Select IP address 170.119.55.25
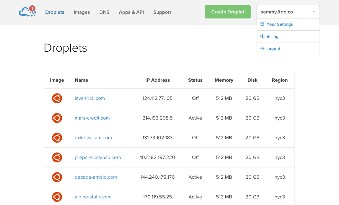 pos(157,197)
